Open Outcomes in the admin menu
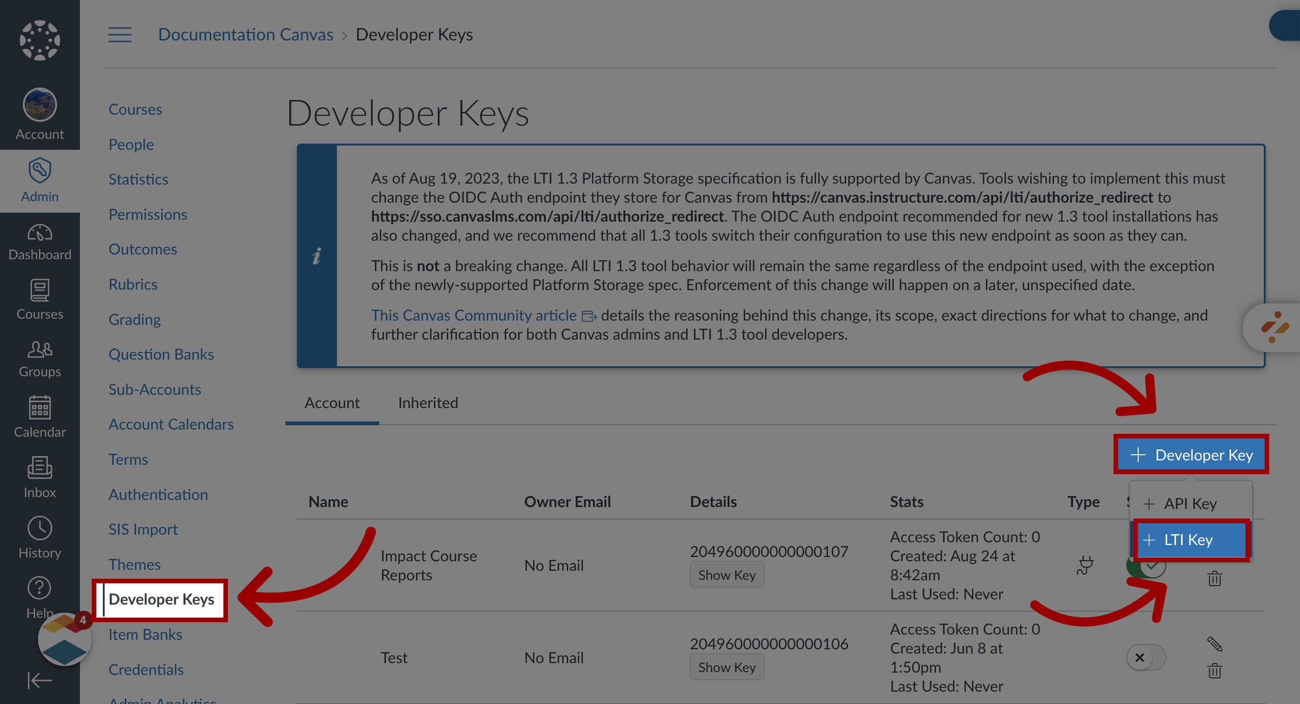Image resolution: width=1300 pixels, height=704 pixels. coord(143,249)
